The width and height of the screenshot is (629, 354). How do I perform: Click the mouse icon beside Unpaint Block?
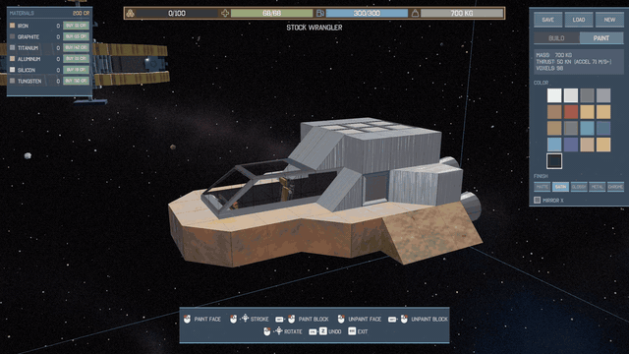click(x=404, y=319)
